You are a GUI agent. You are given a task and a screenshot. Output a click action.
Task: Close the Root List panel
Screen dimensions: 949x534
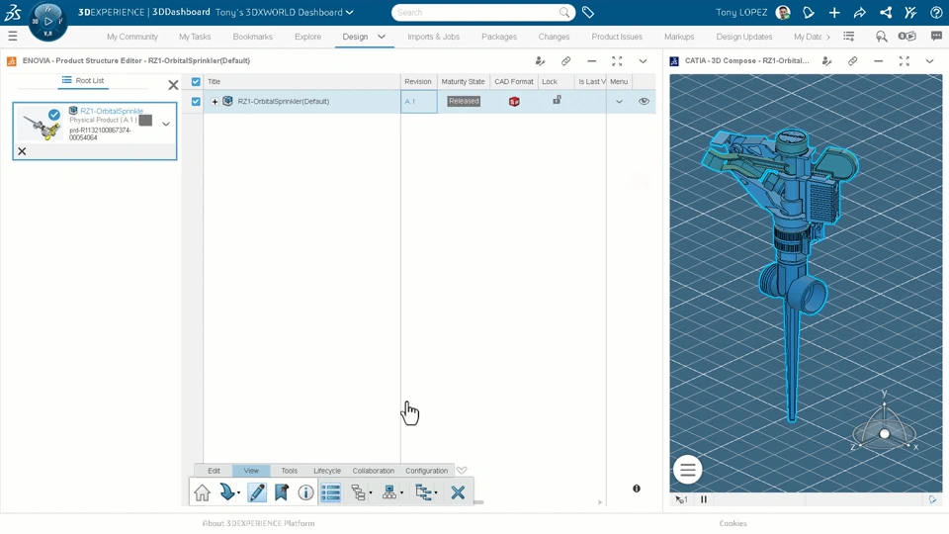point(173,85)
